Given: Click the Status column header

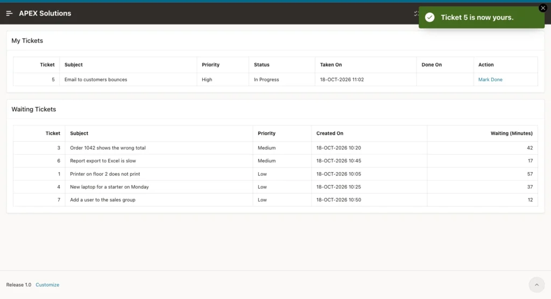Looking at the screenshot, I should (x=262, y=65).
